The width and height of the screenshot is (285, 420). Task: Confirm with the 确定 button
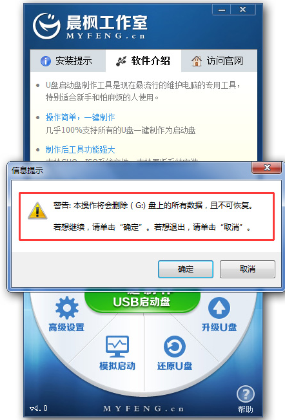coord(186,269)
